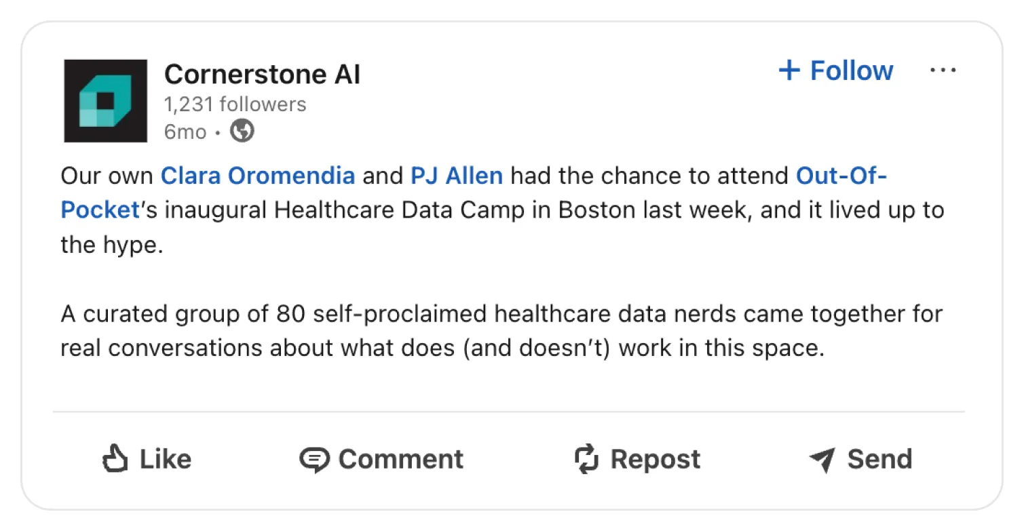Image resolution: width=1024 pixels, height=531 pixels.
Task: Open the Cornerstone AI company page
Action: point(262,74)
